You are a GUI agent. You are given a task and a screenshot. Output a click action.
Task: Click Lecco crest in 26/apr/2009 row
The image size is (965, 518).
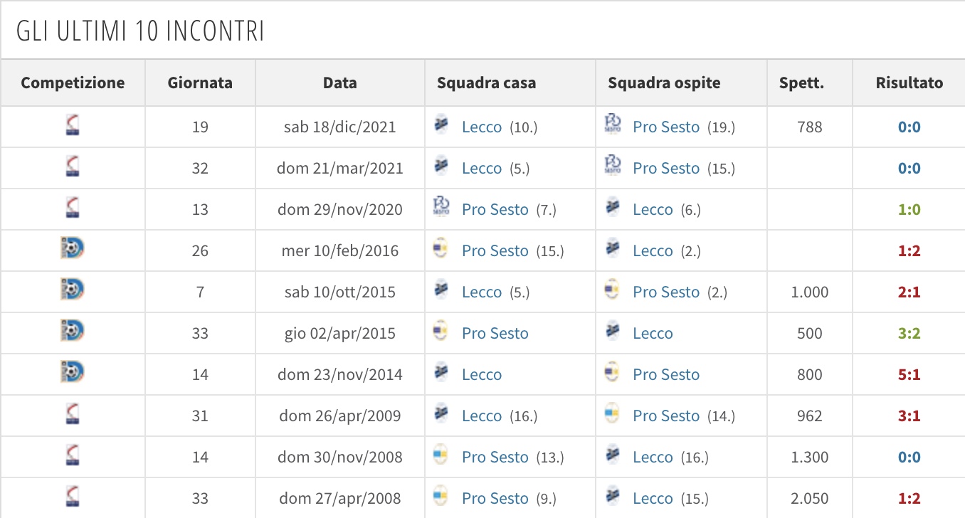[441, 415]
